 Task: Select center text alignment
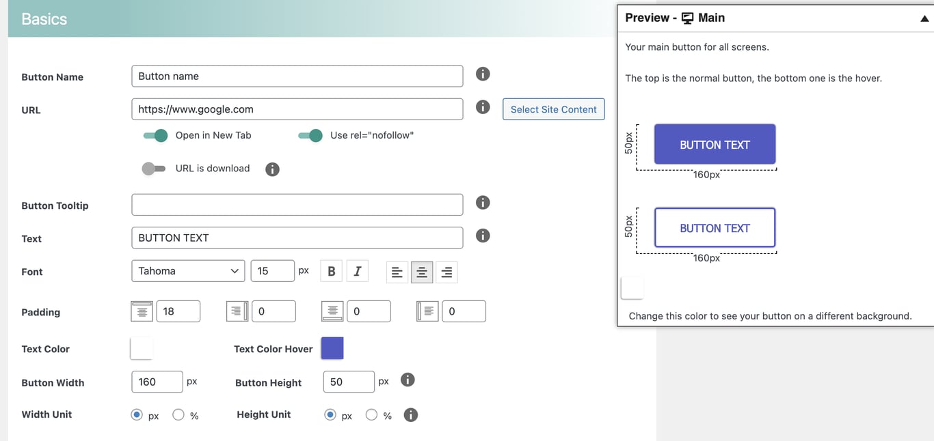point(422,272)
